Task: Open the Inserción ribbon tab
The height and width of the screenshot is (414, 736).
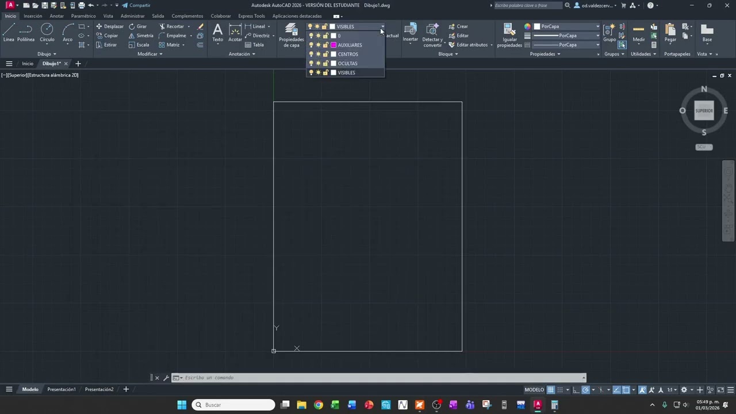Action: (x=33, y=16)
